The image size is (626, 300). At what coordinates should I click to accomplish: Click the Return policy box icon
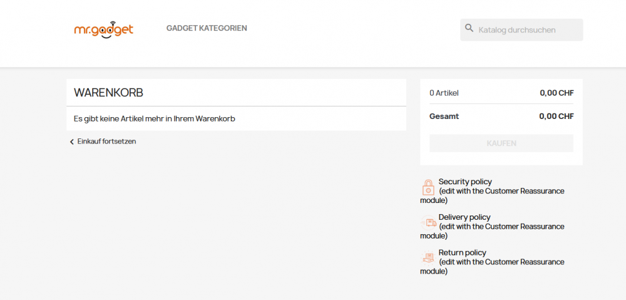tap(428, 257)
